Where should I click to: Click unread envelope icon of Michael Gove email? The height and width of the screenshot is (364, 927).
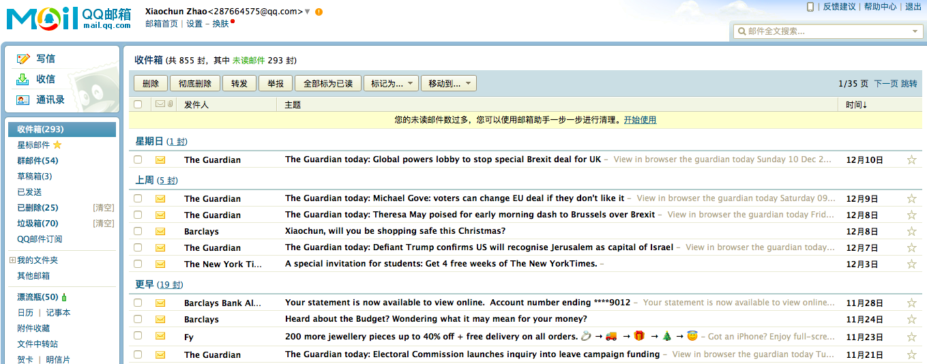pyautogui.click(x=160, y=198)
